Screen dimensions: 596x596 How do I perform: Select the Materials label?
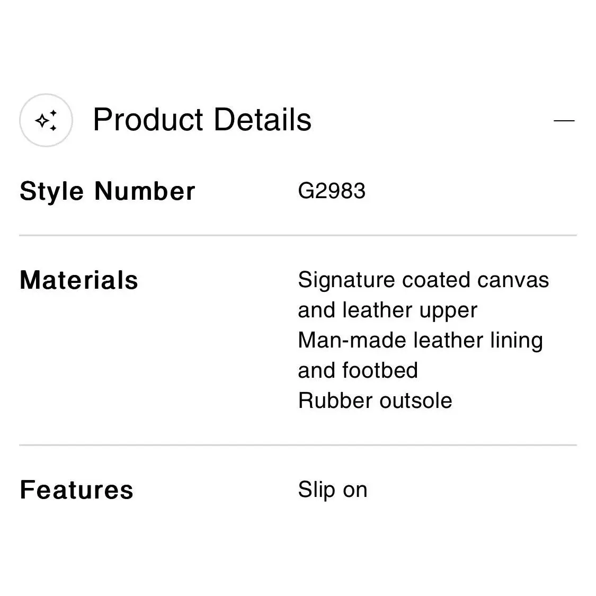coord(79,280)
